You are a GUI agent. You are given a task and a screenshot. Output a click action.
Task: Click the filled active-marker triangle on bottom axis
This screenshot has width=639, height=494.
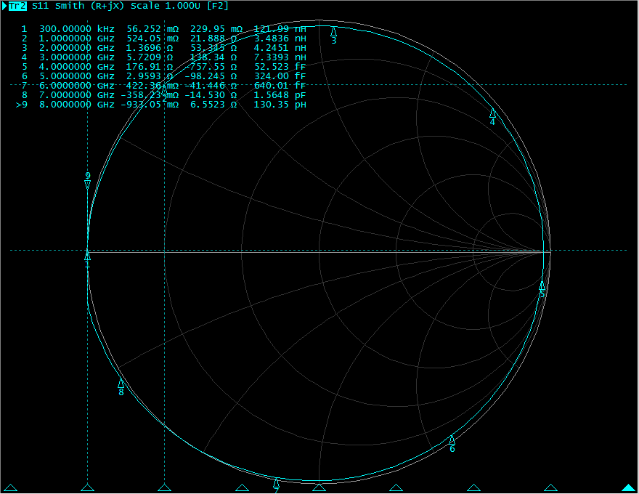point(628,487)
